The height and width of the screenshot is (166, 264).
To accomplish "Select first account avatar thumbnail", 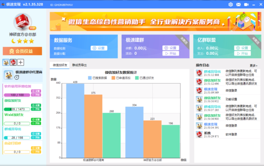I will pos(6,62).
